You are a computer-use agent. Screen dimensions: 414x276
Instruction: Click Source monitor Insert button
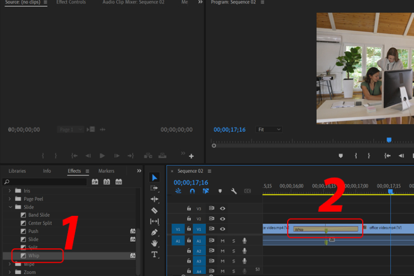[148, 156]
